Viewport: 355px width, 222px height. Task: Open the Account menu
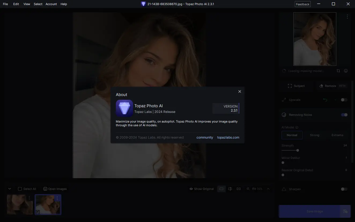(51, 4)
